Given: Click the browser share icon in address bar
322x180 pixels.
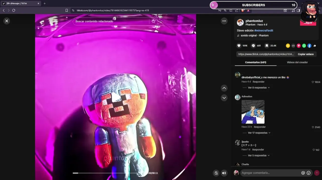Looking at the screenshot, I should pos(237,10).
